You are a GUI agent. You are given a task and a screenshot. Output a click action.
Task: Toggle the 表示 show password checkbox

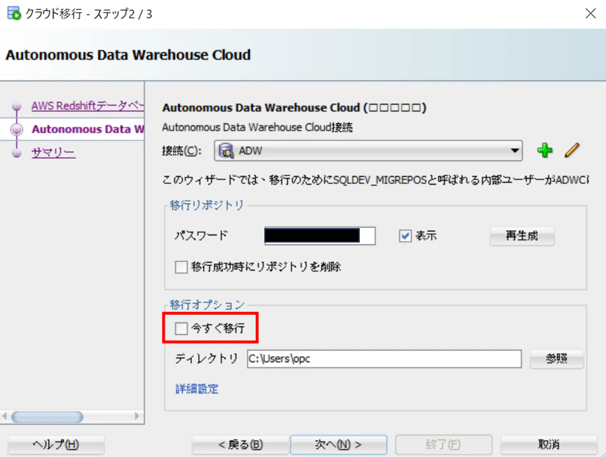(x=405, y=236)
